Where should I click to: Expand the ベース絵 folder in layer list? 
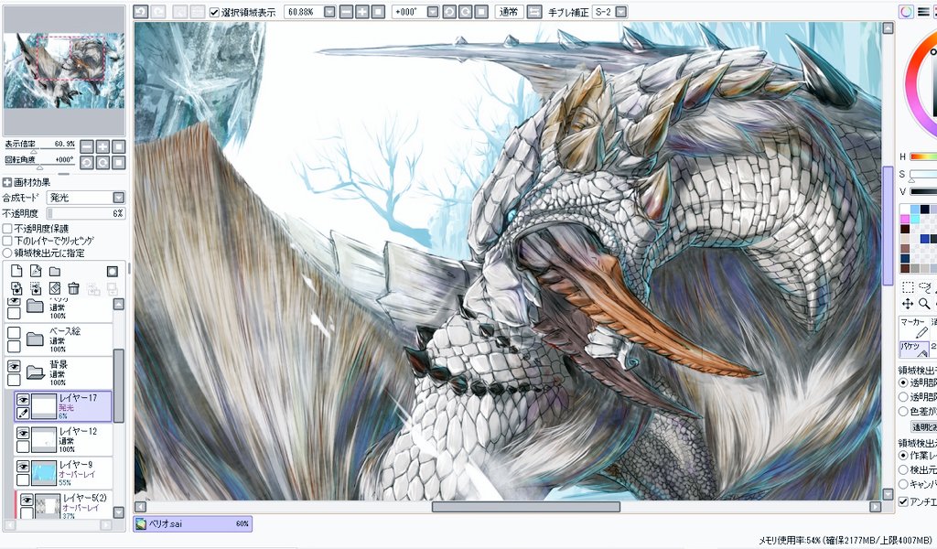(x=36, y=339)
